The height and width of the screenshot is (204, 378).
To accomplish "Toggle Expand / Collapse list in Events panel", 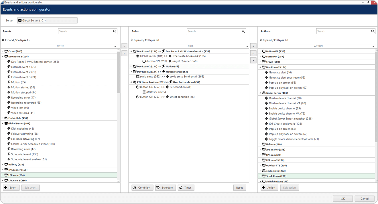I will [x=16, y=40].
